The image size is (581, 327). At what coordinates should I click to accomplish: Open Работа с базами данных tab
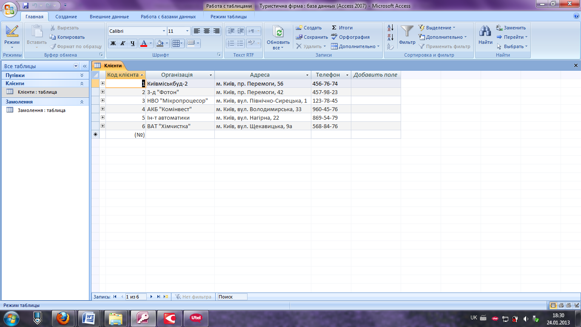168,17
